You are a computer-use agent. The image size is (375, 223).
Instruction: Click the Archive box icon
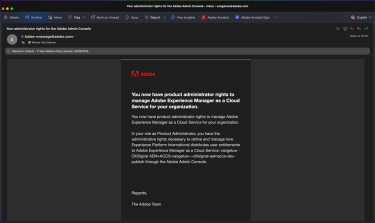point(27,17)
